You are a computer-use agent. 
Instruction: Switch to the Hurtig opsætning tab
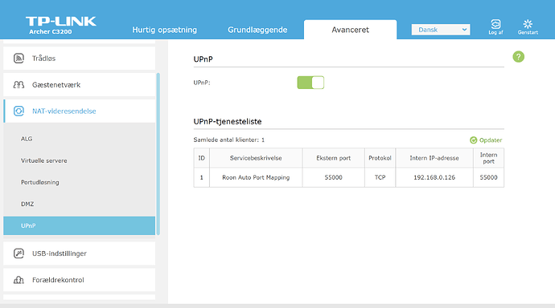165,30
